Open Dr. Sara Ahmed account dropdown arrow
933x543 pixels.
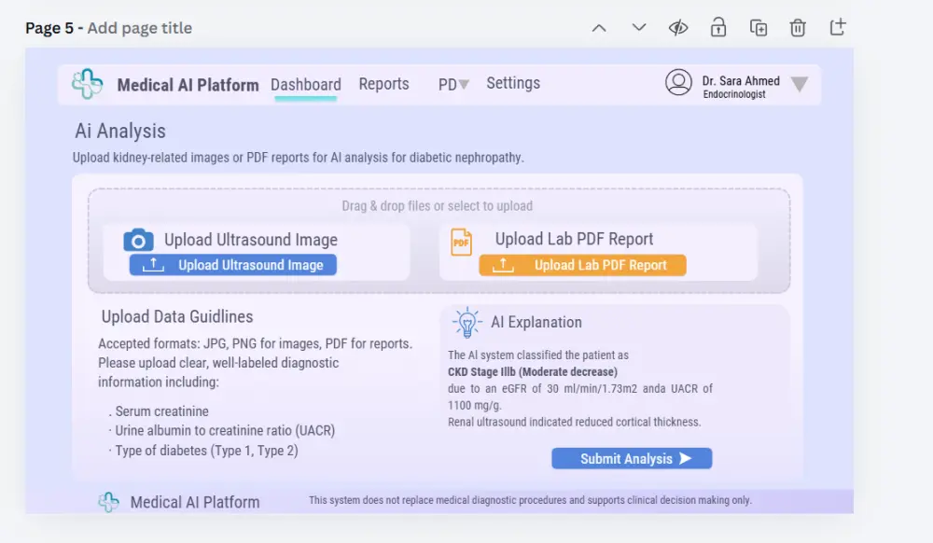(x=800, y=85)
